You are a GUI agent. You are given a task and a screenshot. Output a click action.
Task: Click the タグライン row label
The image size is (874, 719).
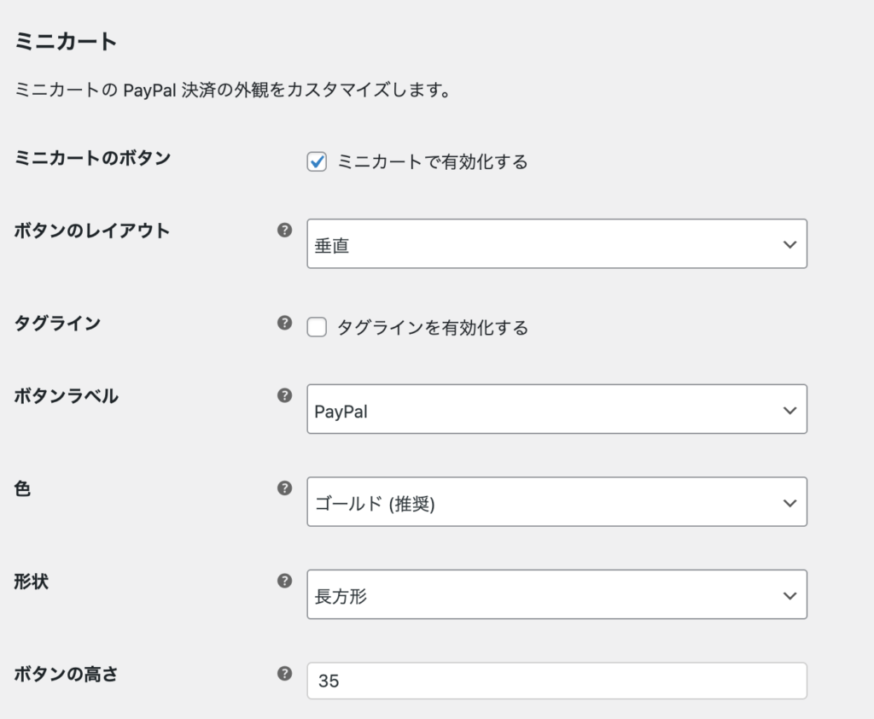(57, 323)
